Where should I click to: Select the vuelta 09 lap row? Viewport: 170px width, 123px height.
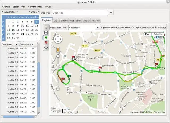pyautogui.click(x=19, y=62)
